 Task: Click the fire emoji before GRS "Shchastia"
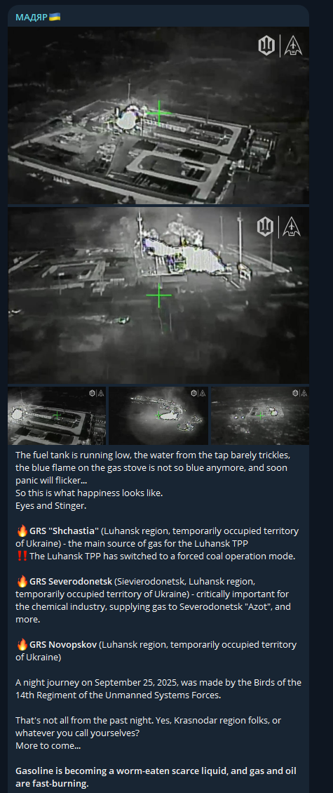[x=22, y=531]
